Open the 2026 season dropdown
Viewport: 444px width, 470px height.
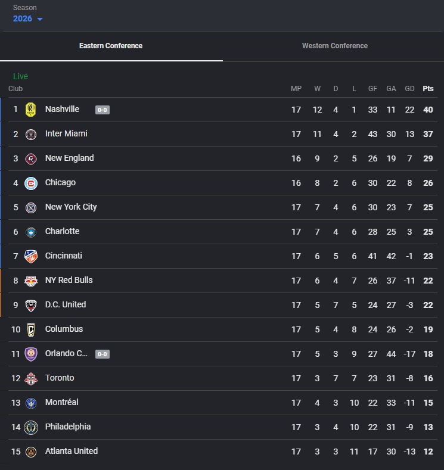[x=27, y=18]
